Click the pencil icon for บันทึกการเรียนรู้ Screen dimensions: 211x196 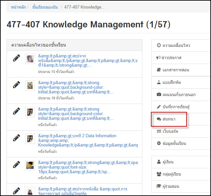(x=159, y=107)
